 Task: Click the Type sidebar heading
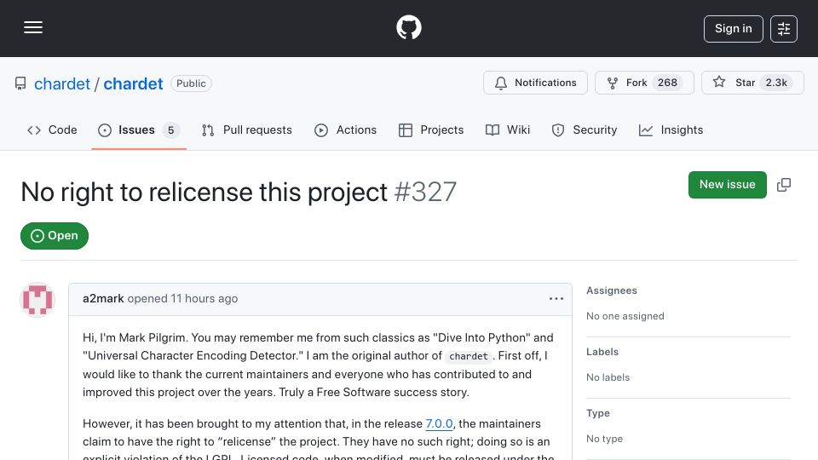coord(598,413)
